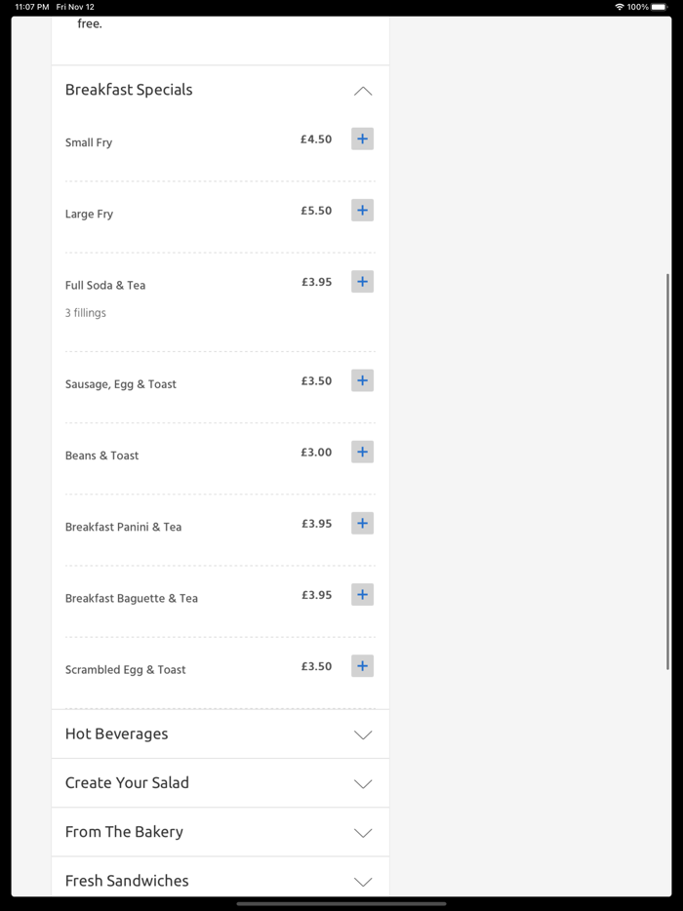Open the Create Your Salad heading

(127, 782)
